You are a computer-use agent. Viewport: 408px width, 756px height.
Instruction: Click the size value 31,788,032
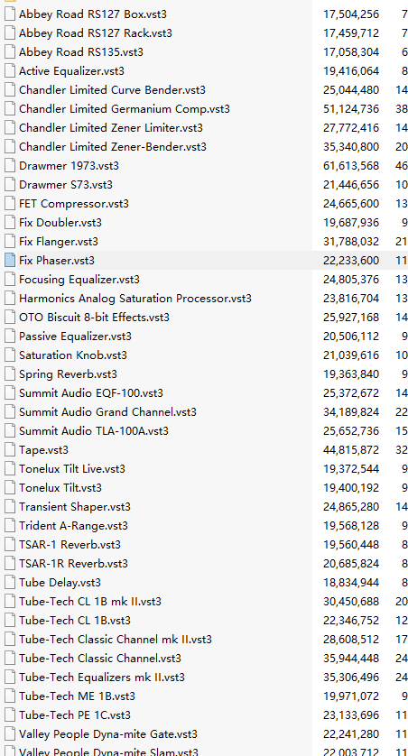351,242
